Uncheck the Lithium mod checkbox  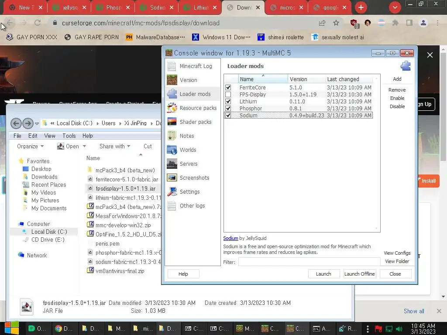click(x=228, y=101)
